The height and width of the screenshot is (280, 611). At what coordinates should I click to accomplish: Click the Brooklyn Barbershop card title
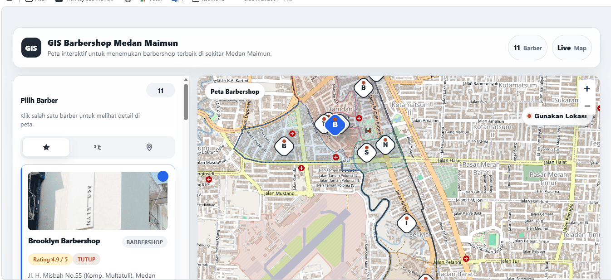click(x=64, y=241)
